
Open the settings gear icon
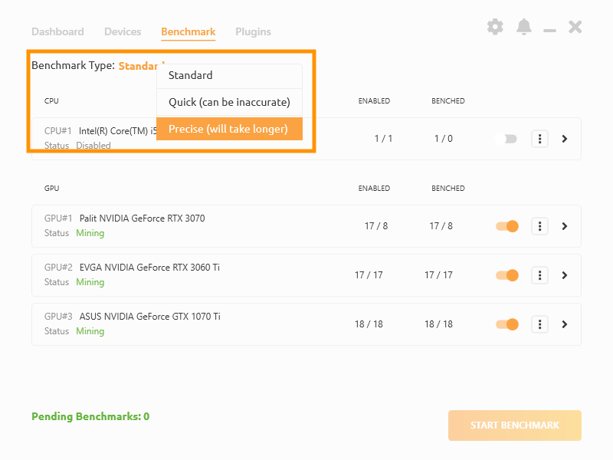coord(495,27)
